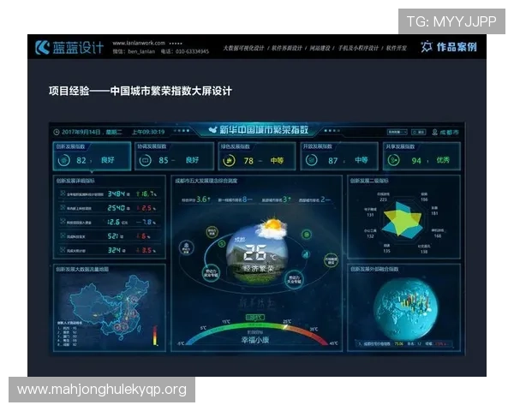Click the 7.8% blue change value
The height and width of the screenshot is (411, 514).
coord(146,222)
